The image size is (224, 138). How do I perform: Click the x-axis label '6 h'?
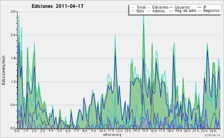coord(68,131)
